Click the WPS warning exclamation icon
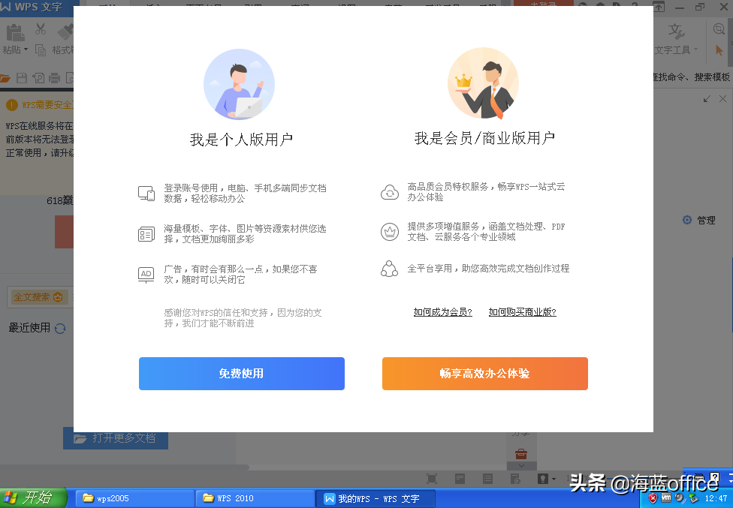Viewport: 733px width, 508px height. (x=12, y=105)
